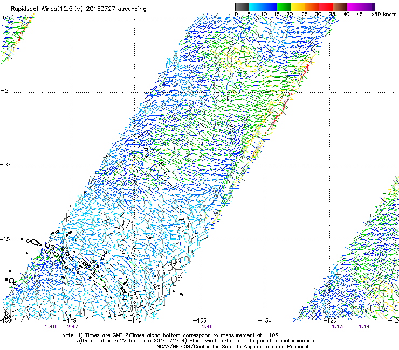The width and height of the screenshot is (399, 350).
Task: Click the blue 5–15 knots color bar segment
Action: (x=263, y=6)
